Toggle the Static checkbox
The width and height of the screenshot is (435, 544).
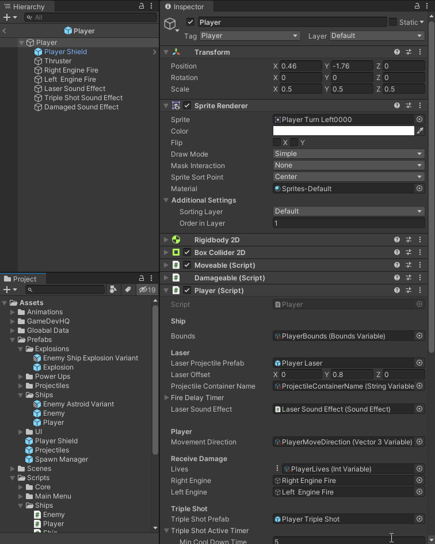pyautogui.click(x=392, y=22)
